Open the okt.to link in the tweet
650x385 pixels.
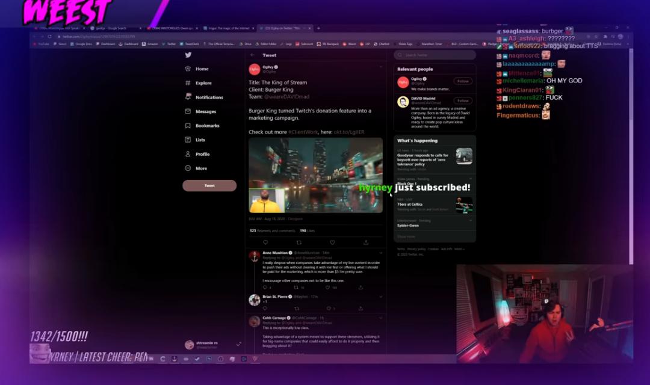[349, 132]
